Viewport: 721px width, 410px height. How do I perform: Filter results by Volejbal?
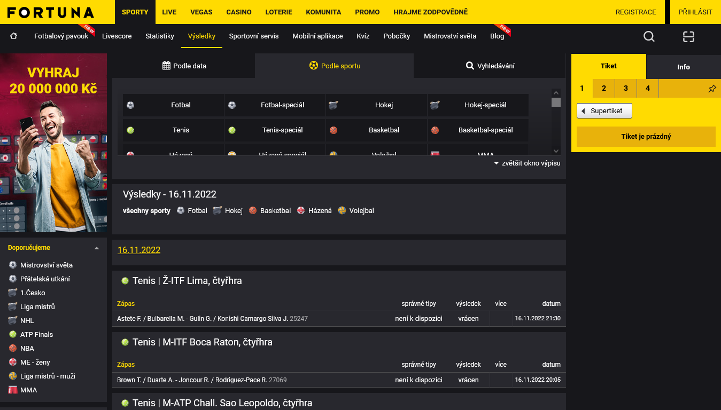[x=356, y=211]
